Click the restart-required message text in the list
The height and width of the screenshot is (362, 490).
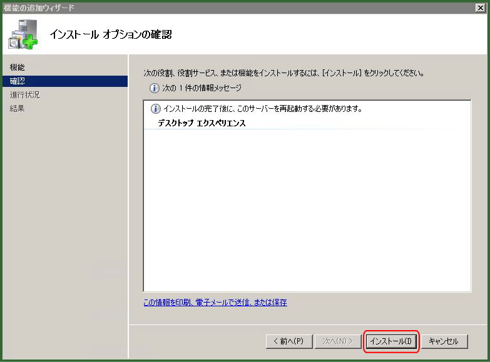click(263, 109)
